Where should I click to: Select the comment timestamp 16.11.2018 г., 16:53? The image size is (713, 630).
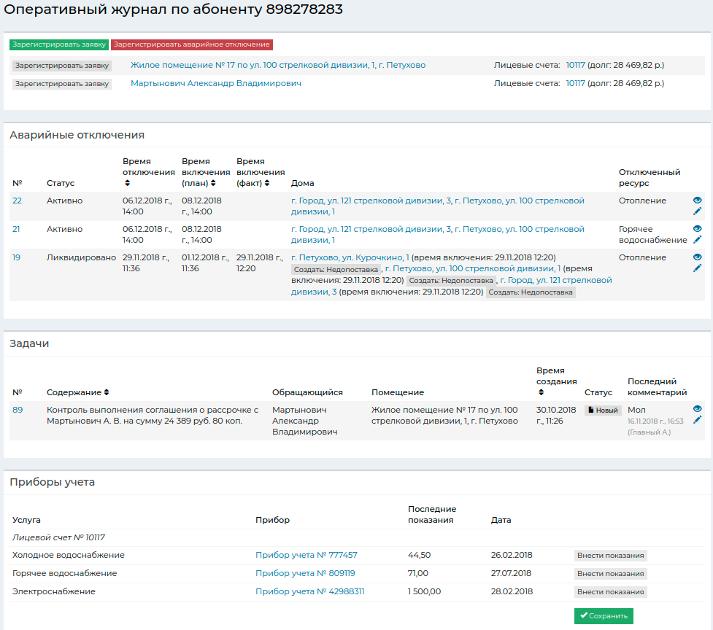click(655, 421)
